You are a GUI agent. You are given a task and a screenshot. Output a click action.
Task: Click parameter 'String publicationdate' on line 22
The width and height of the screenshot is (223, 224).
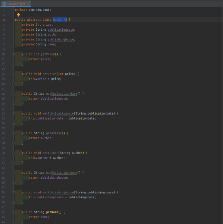pyautogui.click(x=94, y=113)
